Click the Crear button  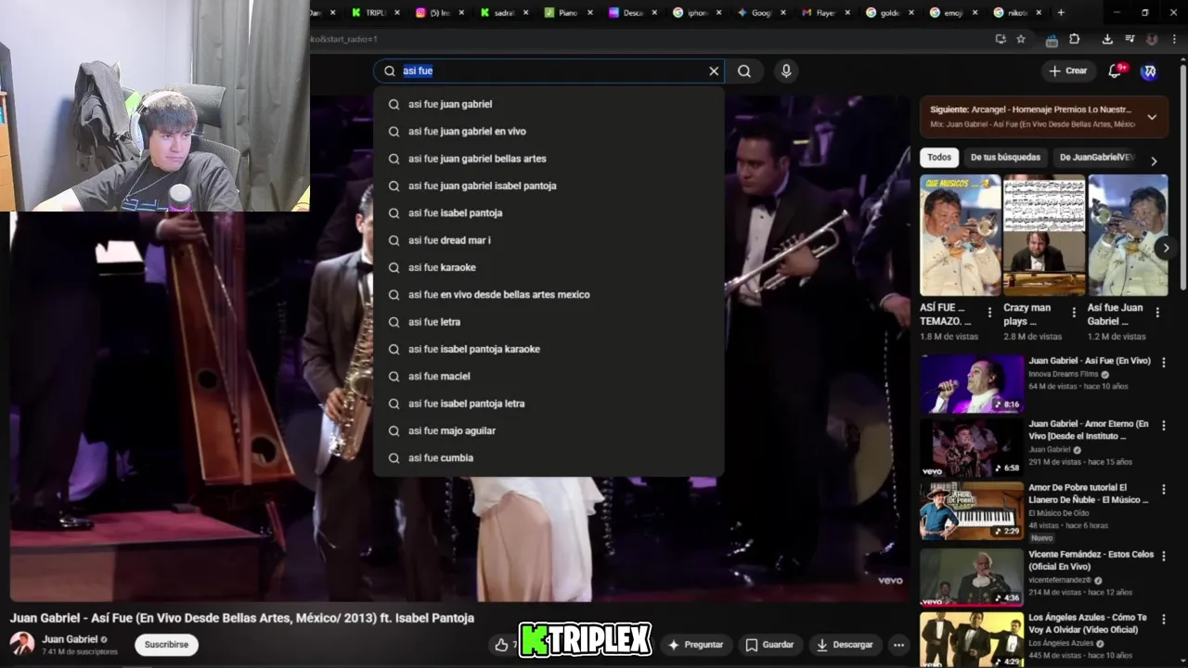click(x=1067, y=71)
